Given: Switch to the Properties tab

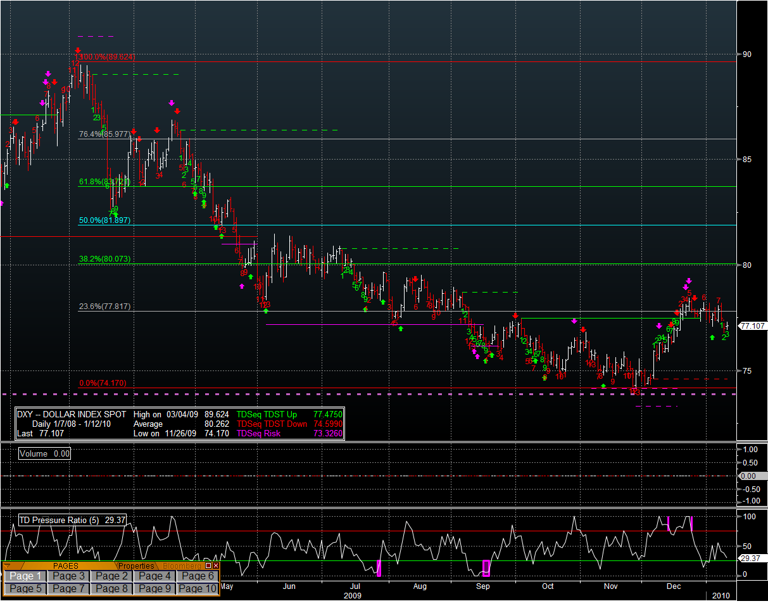Looking at the screenshot, I should [x=137, y=566].
